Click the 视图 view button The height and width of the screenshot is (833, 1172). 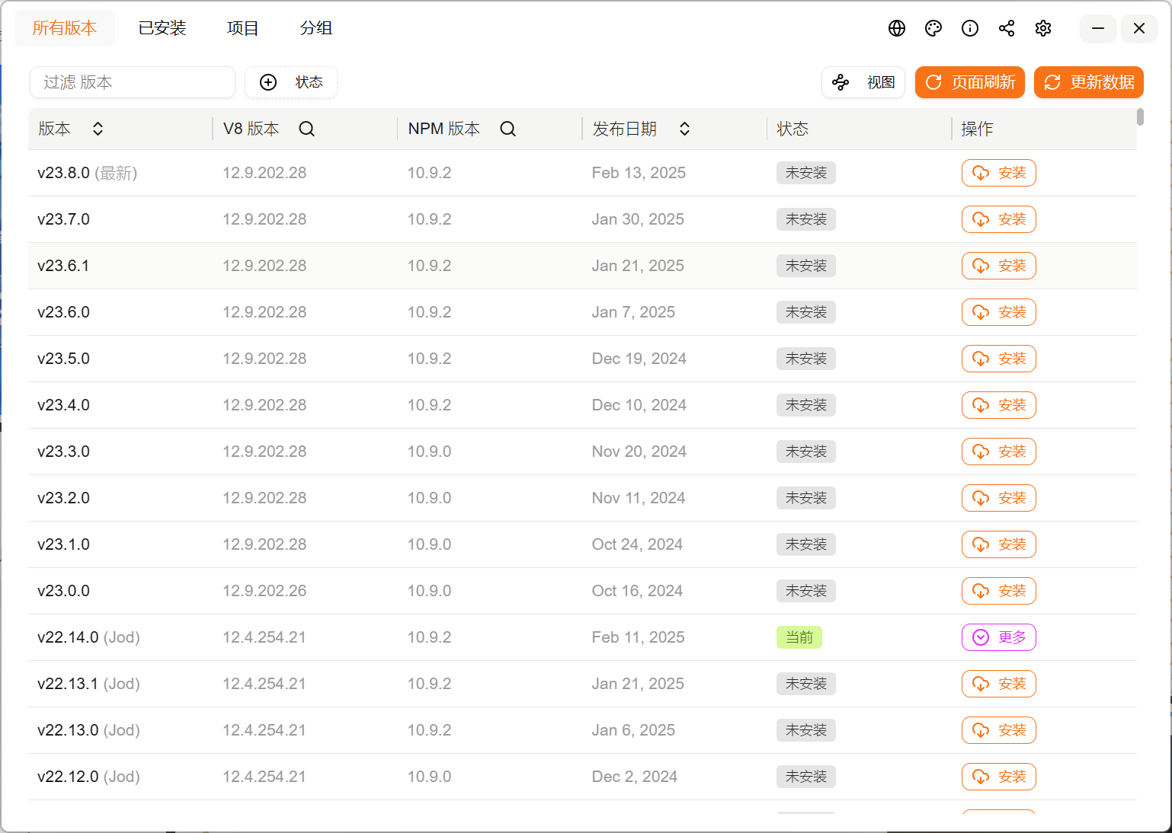click(863, 82)
